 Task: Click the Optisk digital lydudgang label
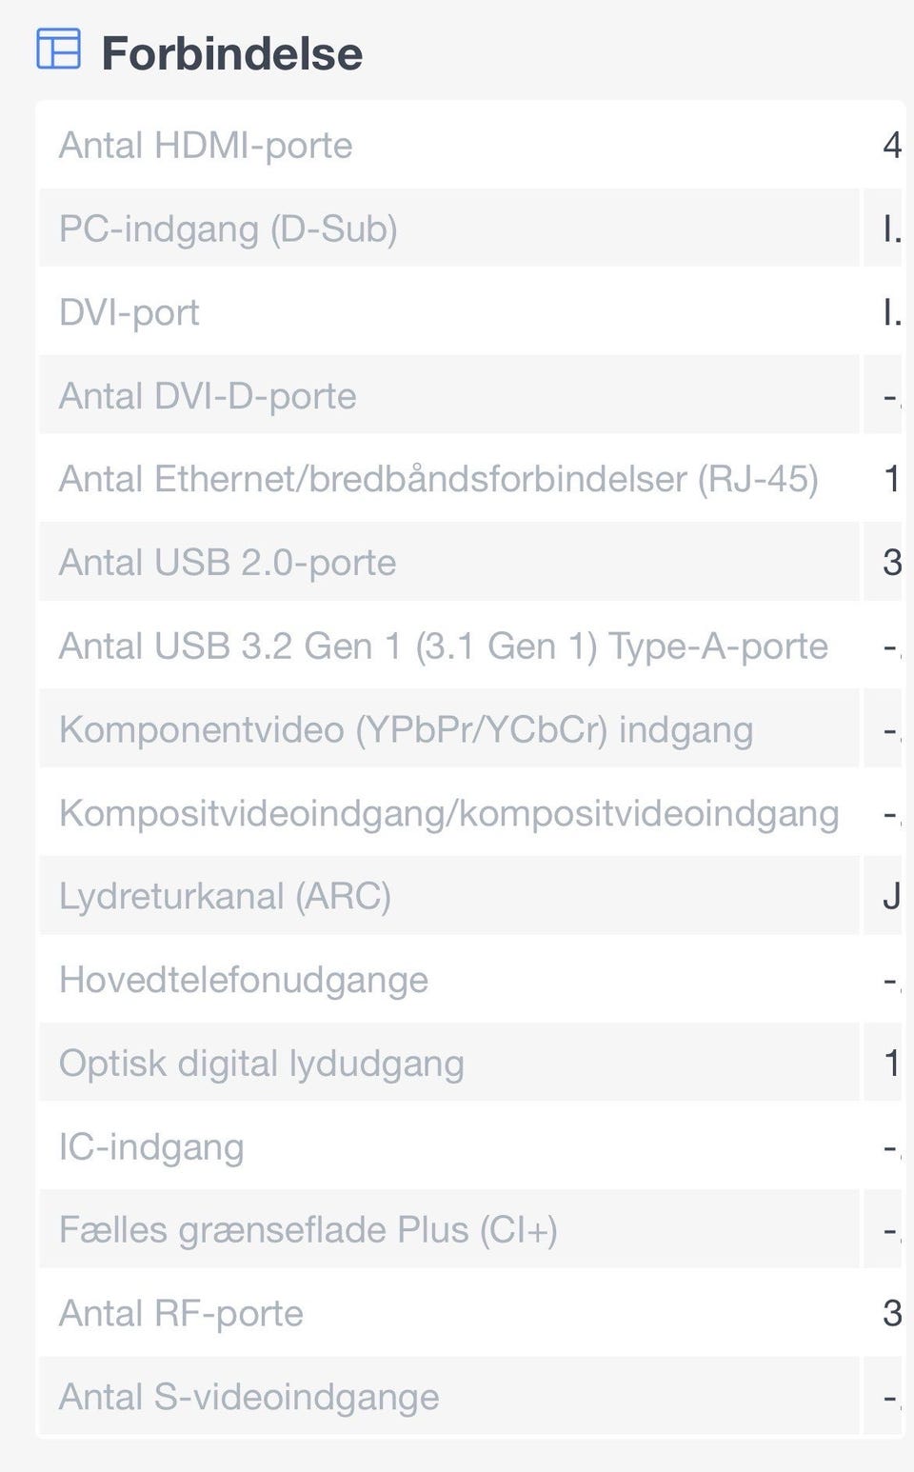262,1064
